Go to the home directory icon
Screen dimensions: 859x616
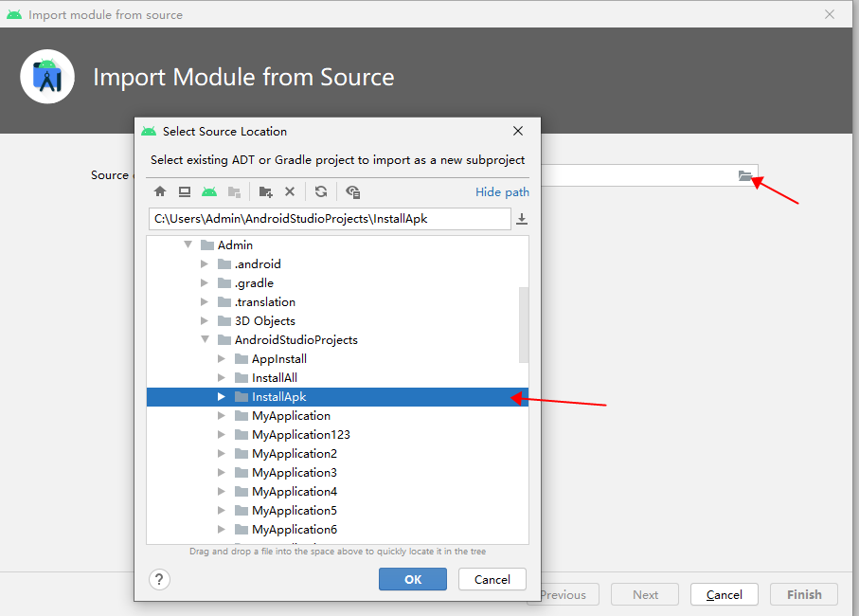click(x=160, y=191)
